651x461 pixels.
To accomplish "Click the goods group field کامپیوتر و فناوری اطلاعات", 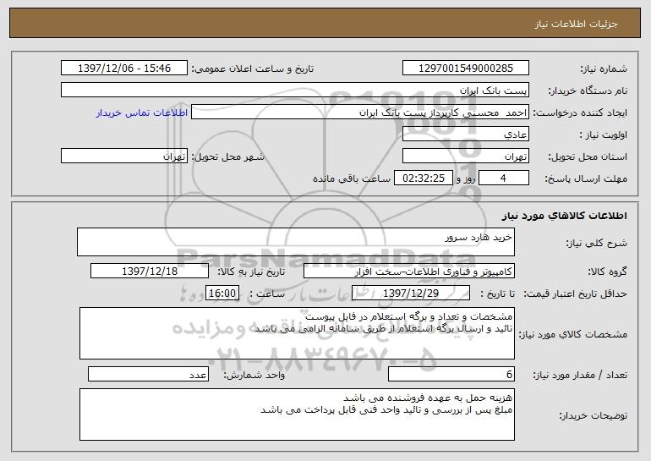I will (x=409, y=271).
